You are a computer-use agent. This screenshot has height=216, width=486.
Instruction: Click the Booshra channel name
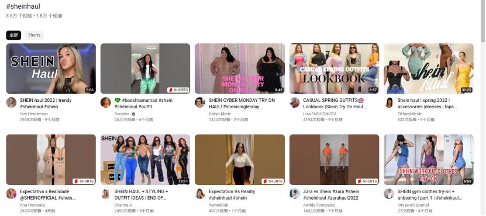tap(122, 114)
